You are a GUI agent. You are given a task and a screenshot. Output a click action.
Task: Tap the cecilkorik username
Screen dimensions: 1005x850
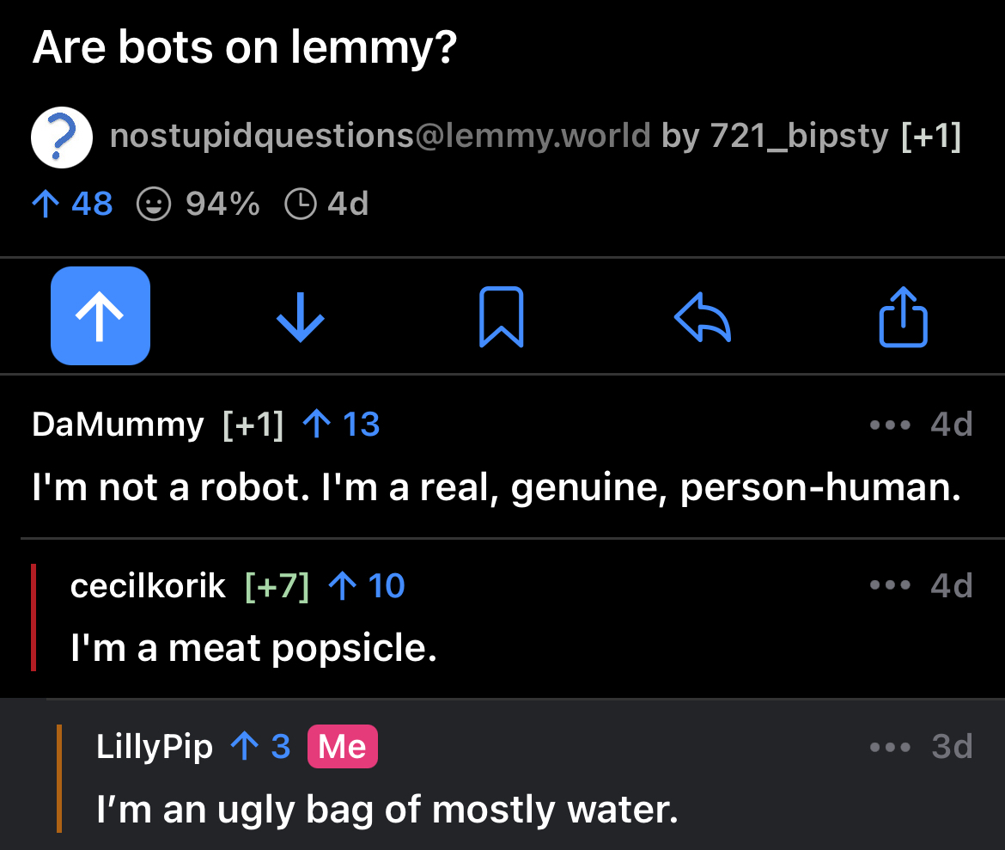click(x=148, y=586)
